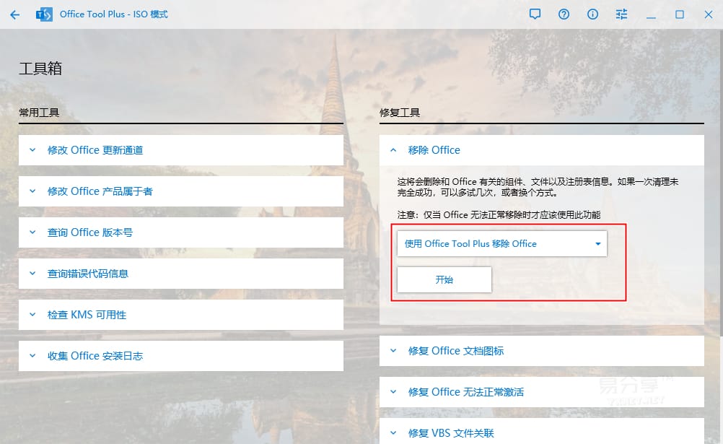Expand 修改 Office 产品属于者 section
This screenshot has width=723, height=444.
point(180,191)
